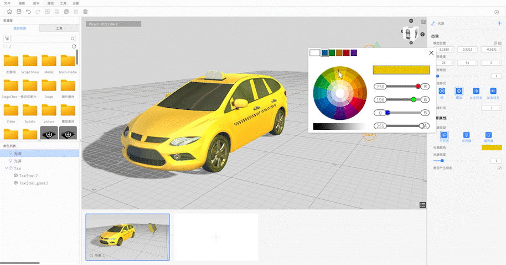Screen dimensions: 506x265
Task: Click the Home icon in the toolbar
Action: pyautogui.click(x=9, y=12)
